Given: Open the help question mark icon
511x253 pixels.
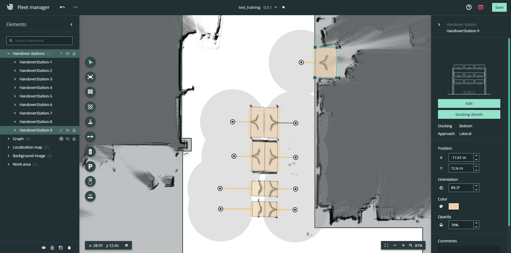Looking at the screenshot, I should 469,7.
